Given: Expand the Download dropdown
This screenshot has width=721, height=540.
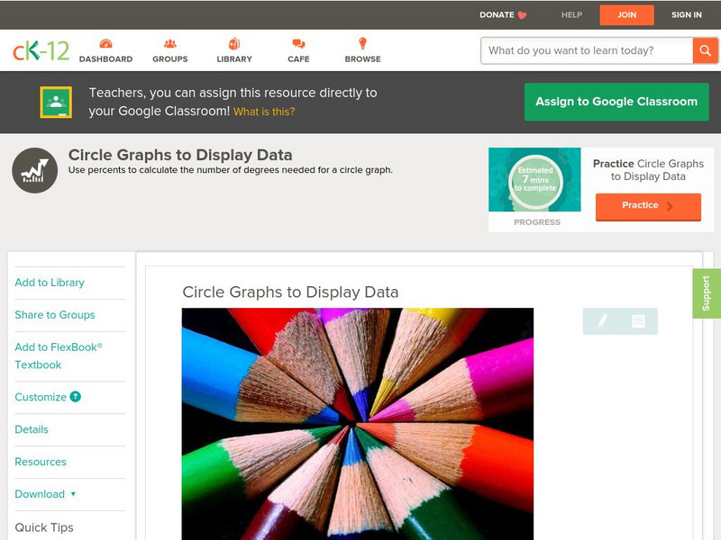Looking at the screenshot, I should (45, 494).
